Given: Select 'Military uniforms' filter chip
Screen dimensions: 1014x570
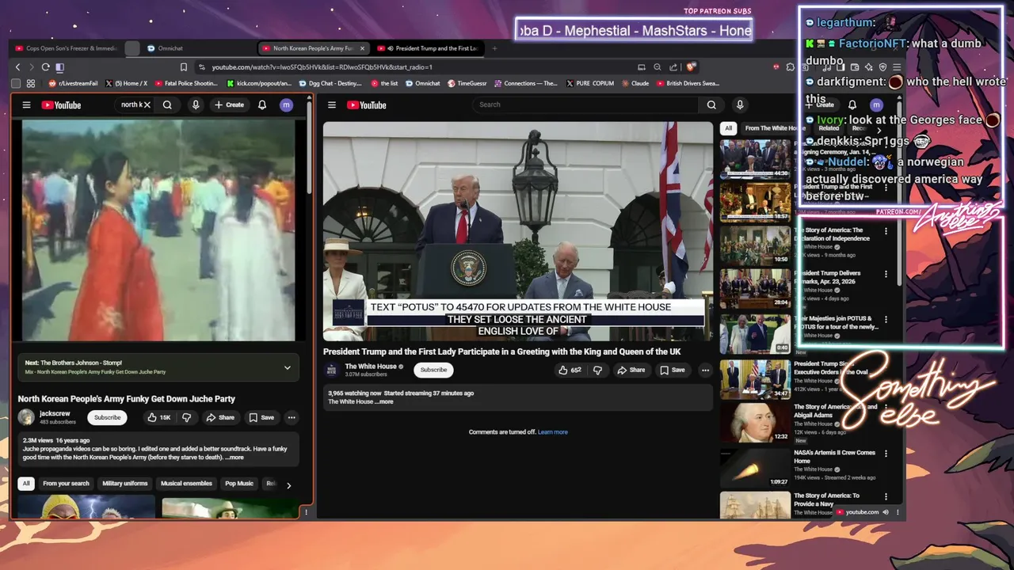Looking at the screenshot, I should pyautogui.click(x=124, y=484).
